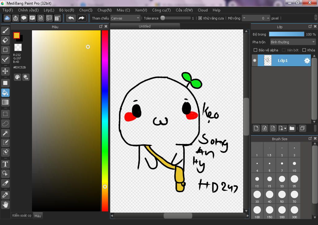This screenshot has width=318, height=225.
Task: Click the Tolerance slider
Action: click(x=176, y=18)
